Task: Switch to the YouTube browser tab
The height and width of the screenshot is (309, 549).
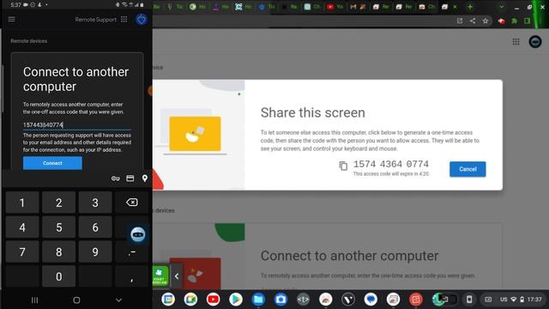Action: point(335,7)
